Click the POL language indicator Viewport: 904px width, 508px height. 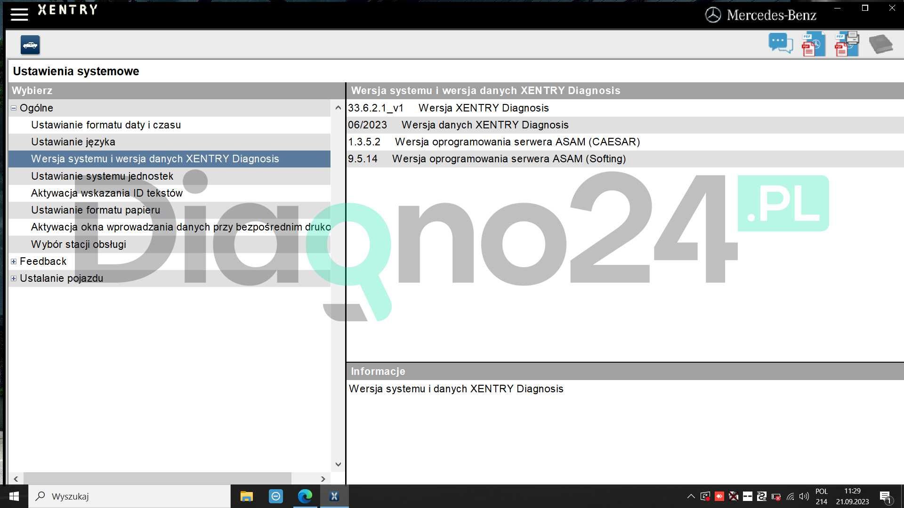coord(822,496)
